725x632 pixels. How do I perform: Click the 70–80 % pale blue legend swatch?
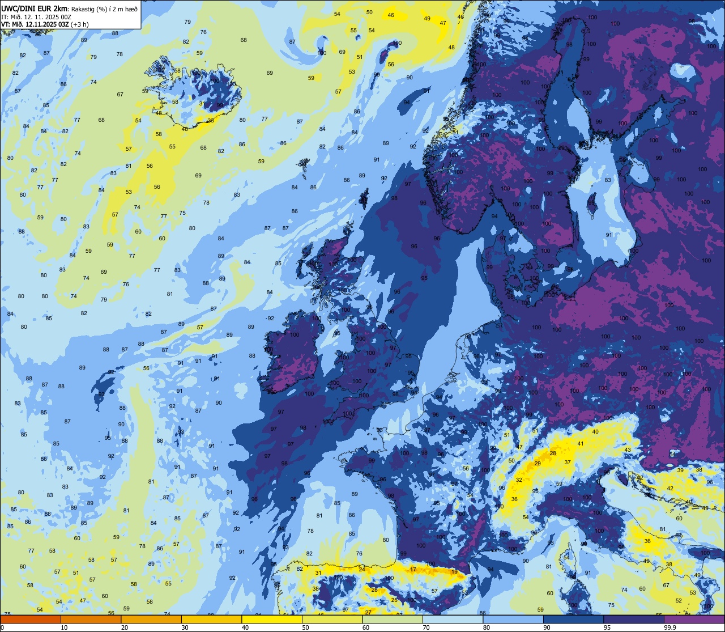coord(453,619)
